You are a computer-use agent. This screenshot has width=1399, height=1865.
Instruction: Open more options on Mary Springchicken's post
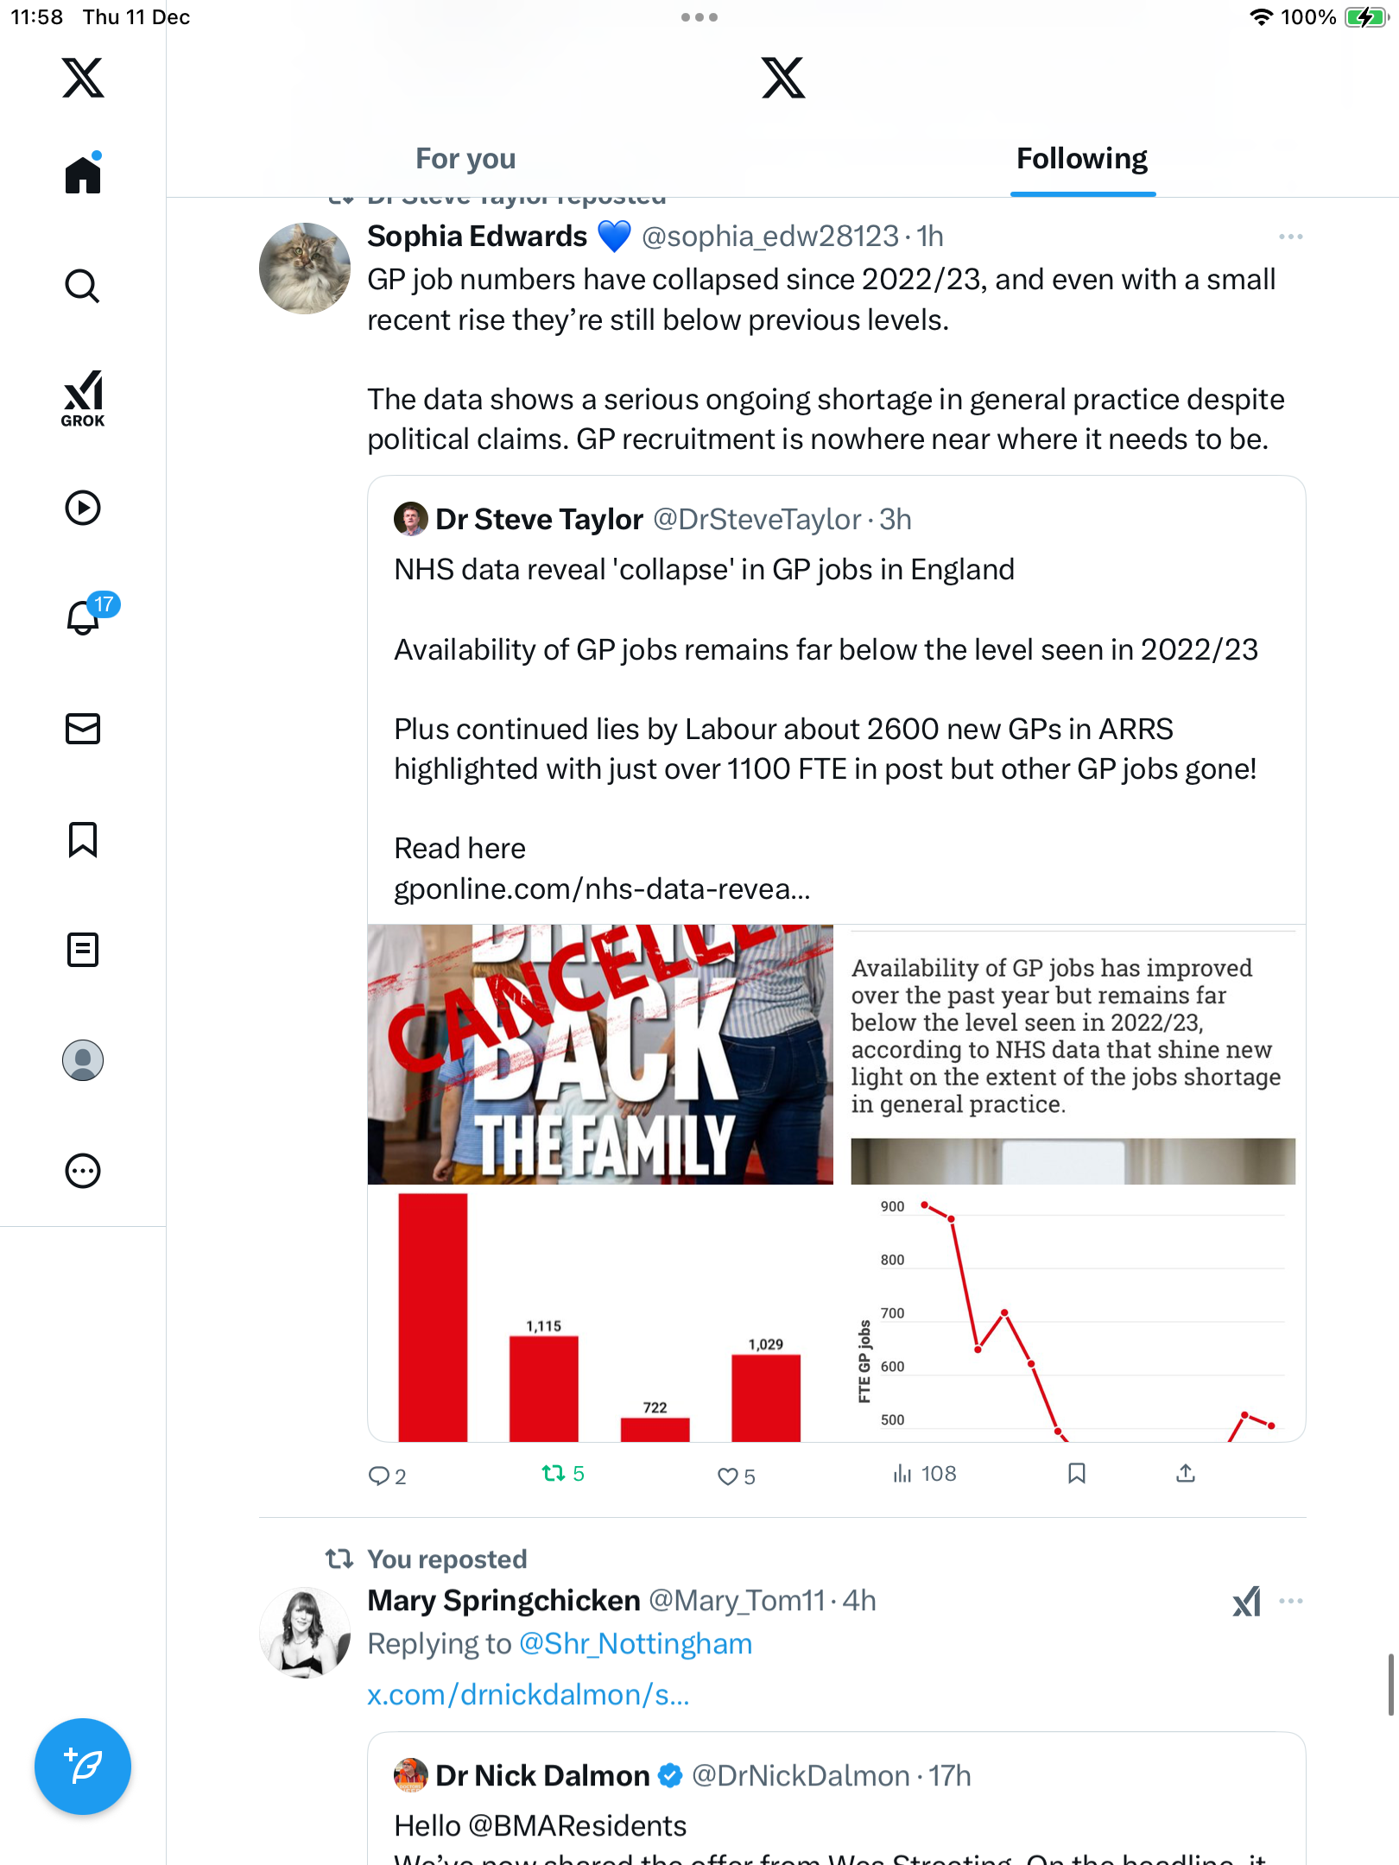(x=1290, y=1601)
